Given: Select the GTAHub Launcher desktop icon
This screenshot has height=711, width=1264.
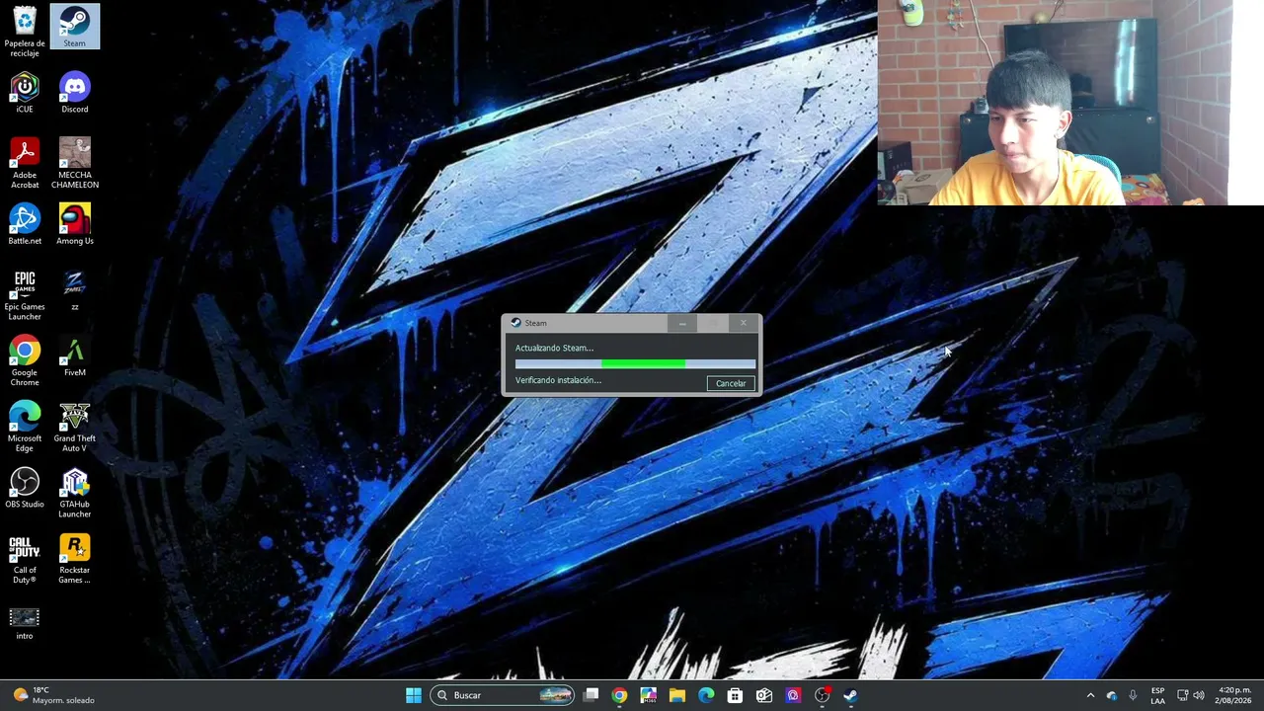Looking at the screenshot, I should [x=74, y=493].
